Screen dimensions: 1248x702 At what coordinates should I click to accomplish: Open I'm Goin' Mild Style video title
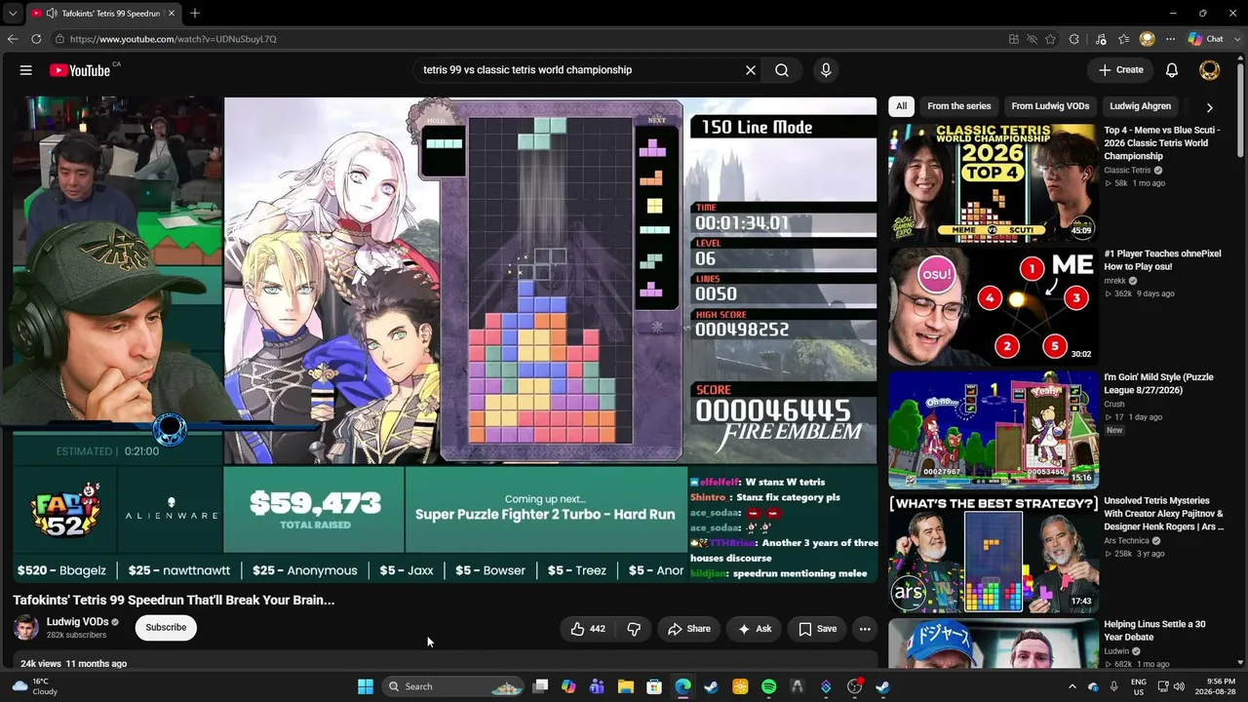pos(1158,383)
